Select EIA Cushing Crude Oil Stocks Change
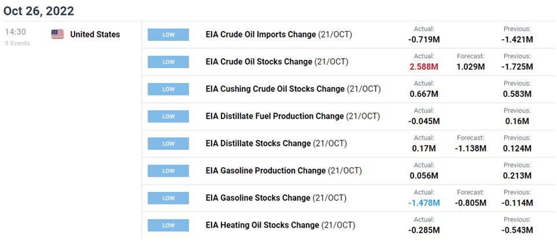557x241 pixels. [293, 89]
